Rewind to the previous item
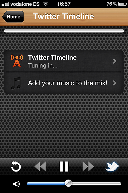The width and height of the screenshot is (128, 193). pyautogui.click(x=40, y=167)
